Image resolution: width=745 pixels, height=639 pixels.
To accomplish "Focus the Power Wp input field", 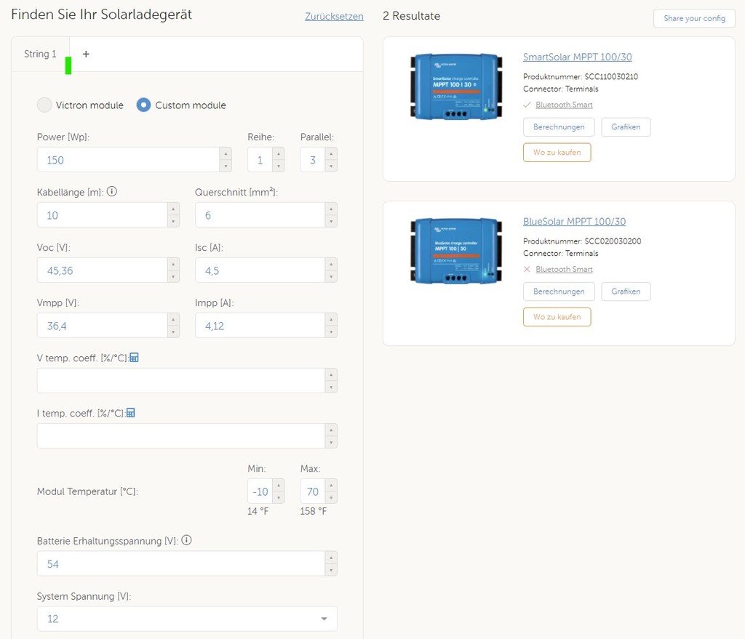I will click(128, 159).
